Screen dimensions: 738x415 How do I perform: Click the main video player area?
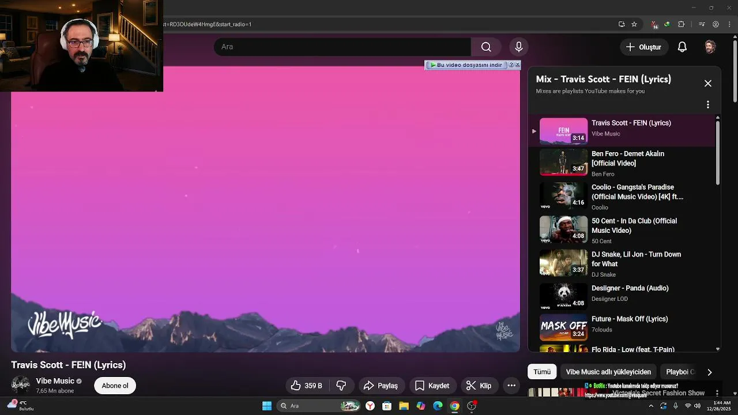pos(265,209)
